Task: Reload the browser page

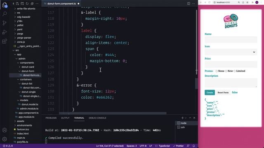Action: [209, 2]
